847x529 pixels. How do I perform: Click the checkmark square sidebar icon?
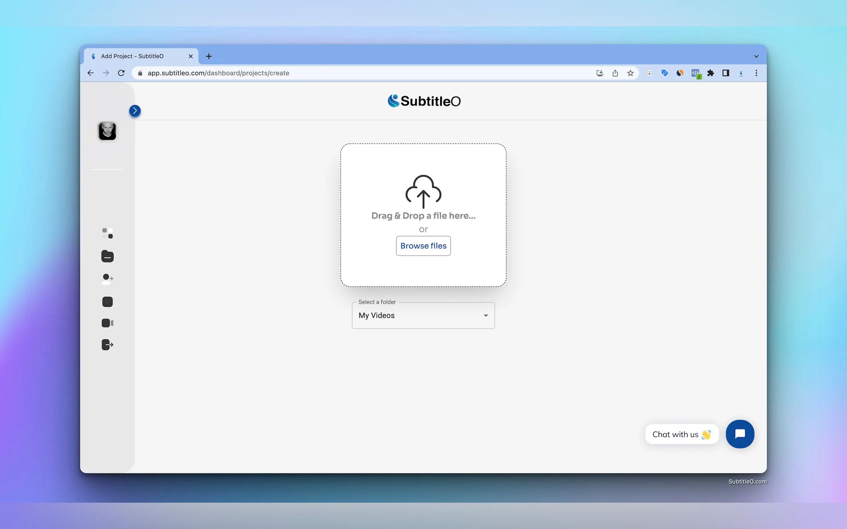click(107, 301)
